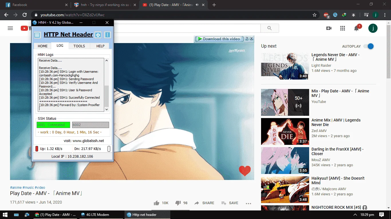Click the Local IP status text
The image size is (391, 219).
(72, 157)
